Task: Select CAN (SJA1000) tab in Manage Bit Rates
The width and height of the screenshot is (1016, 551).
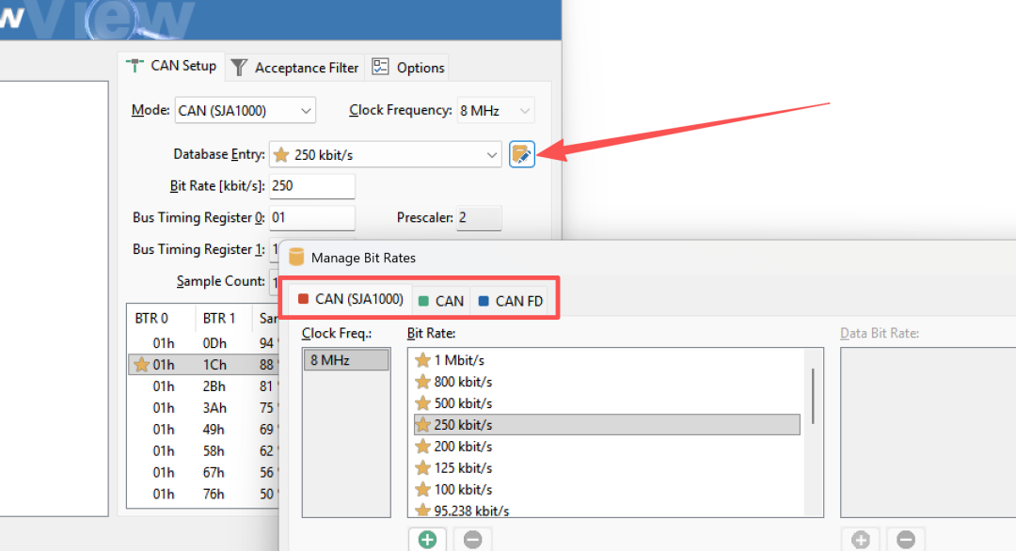Action: pos(350,299)
